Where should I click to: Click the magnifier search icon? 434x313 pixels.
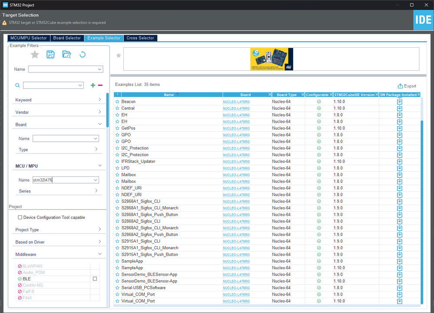tap(17, 85)
